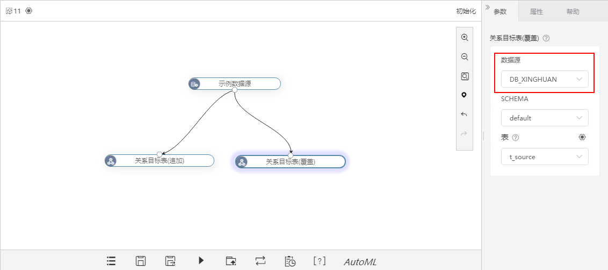Click the bracketed question mark icon
The image size is (608, 270).
click(x=320, y=261)
